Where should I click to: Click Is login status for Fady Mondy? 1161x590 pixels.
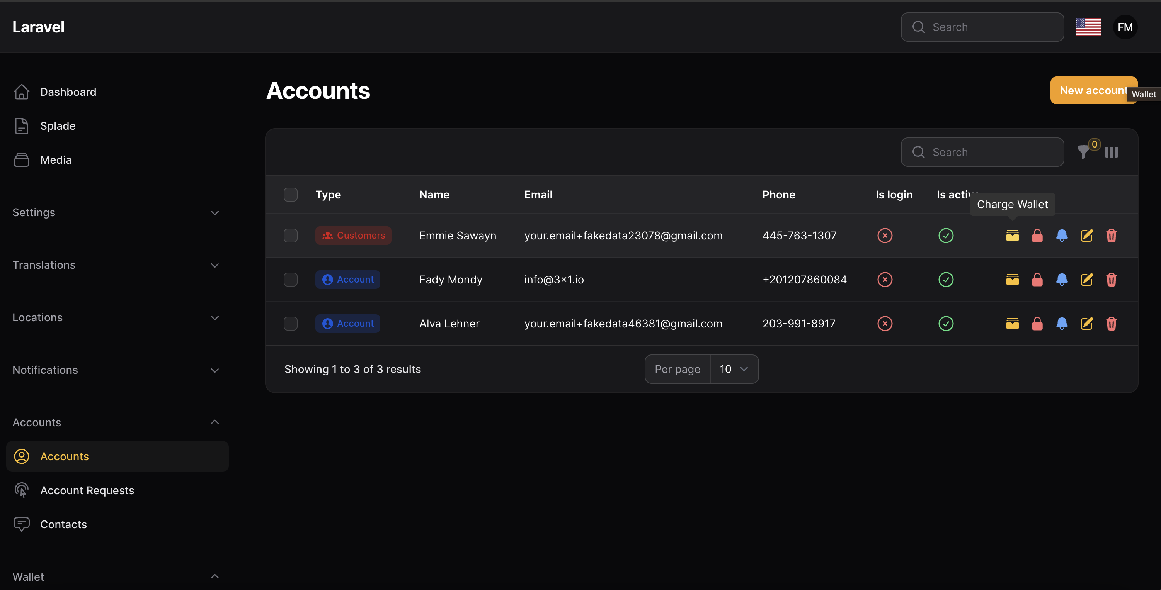tap(885, 280)
